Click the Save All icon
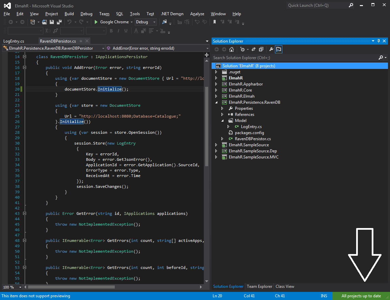The height and width of the screenshot is (300, 390). (x=59, y=22)
